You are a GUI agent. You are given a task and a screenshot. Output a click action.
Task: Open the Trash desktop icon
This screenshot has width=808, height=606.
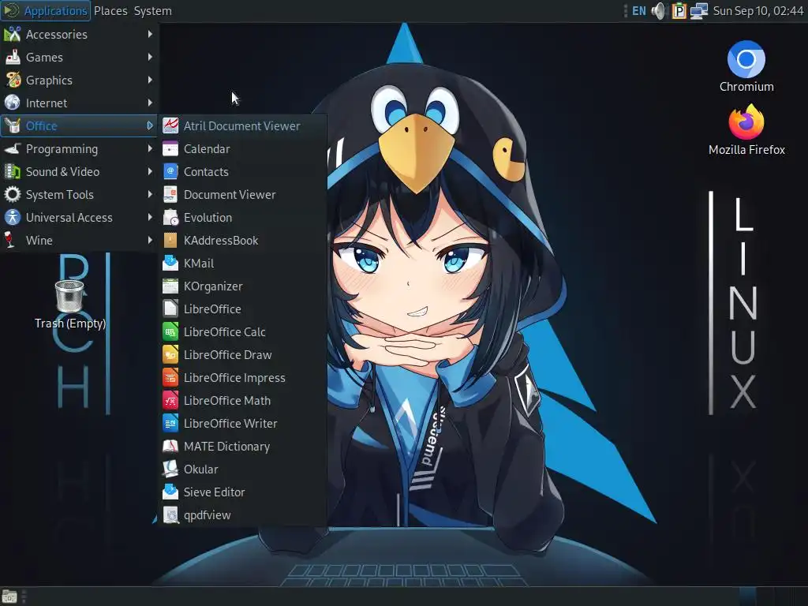coord(69,305)
